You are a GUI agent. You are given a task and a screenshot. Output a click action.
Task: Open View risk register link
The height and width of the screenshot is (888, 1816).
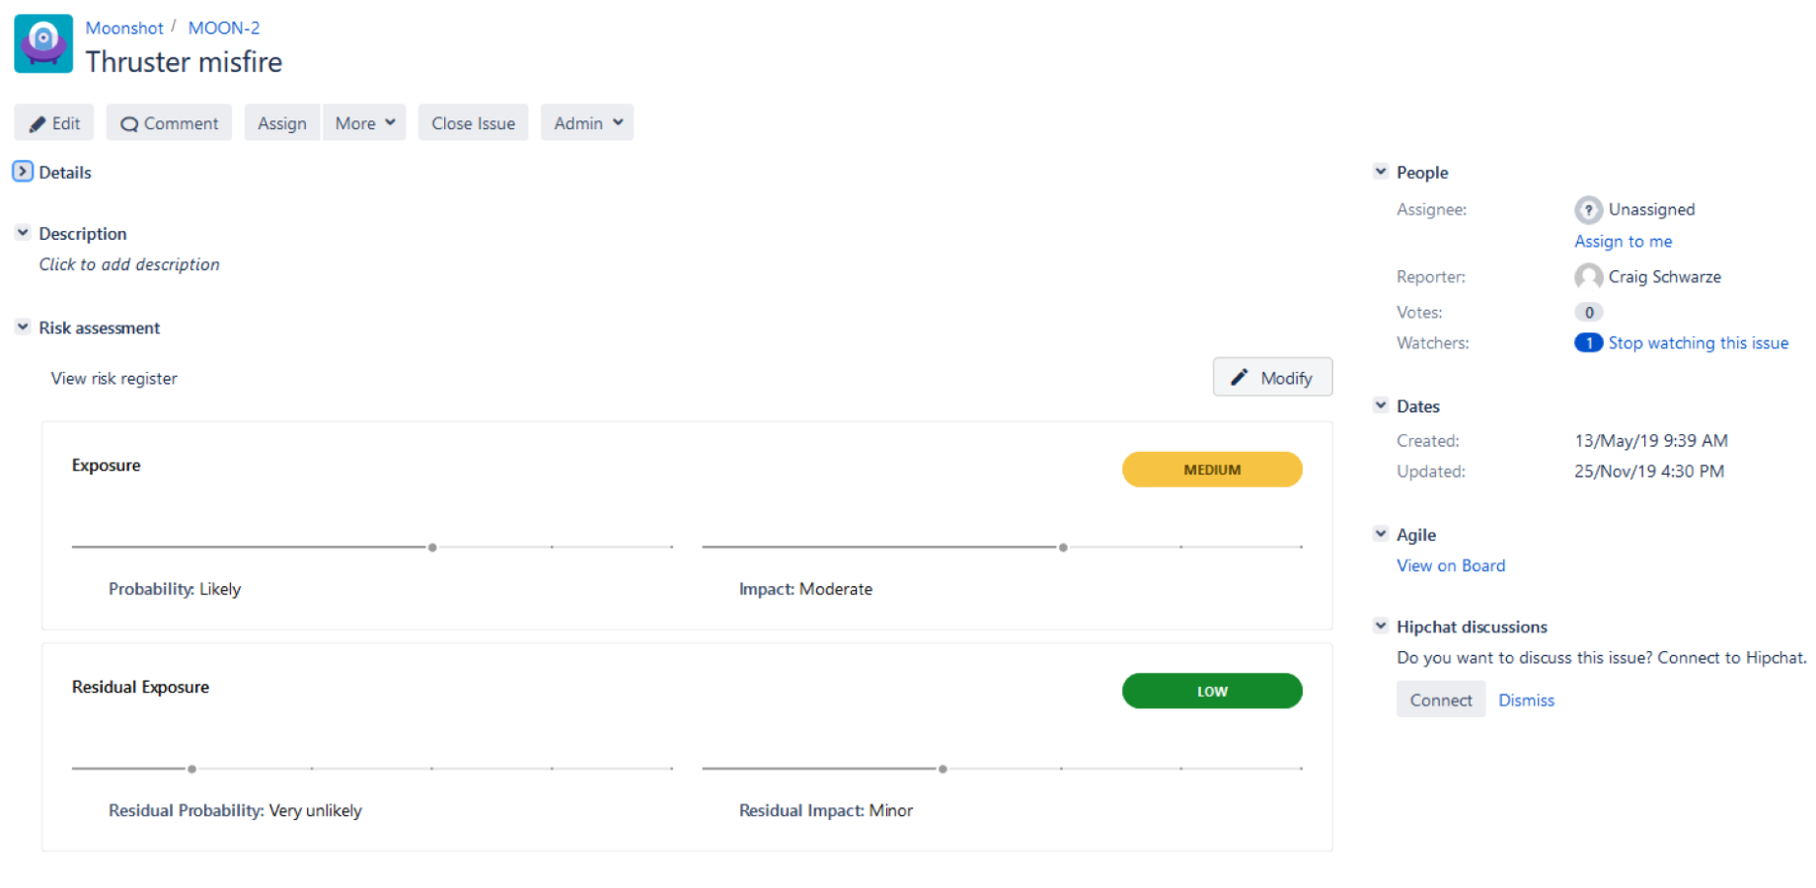click(113, 378)
